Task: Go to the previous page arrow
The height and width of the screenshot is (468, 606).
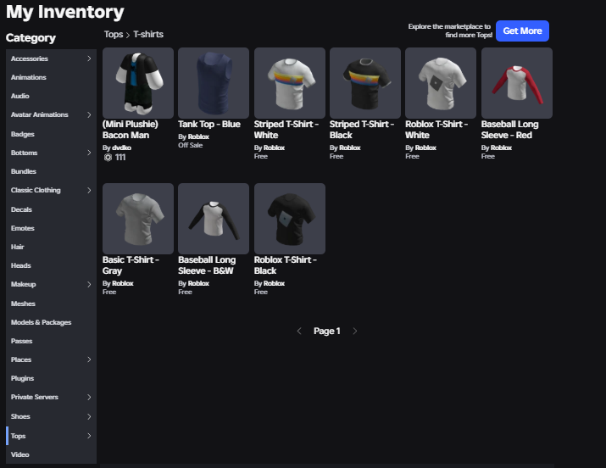Action: click(299, 331)
